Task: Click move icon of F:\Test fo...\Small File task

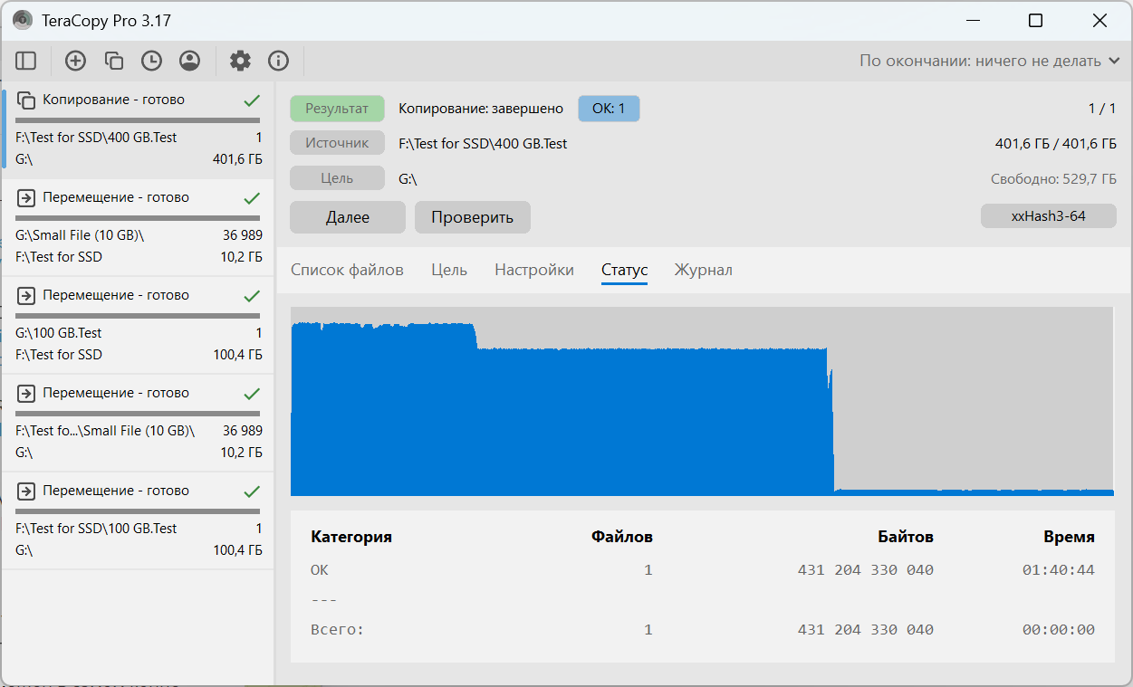Action: click(x=26, y=393)
